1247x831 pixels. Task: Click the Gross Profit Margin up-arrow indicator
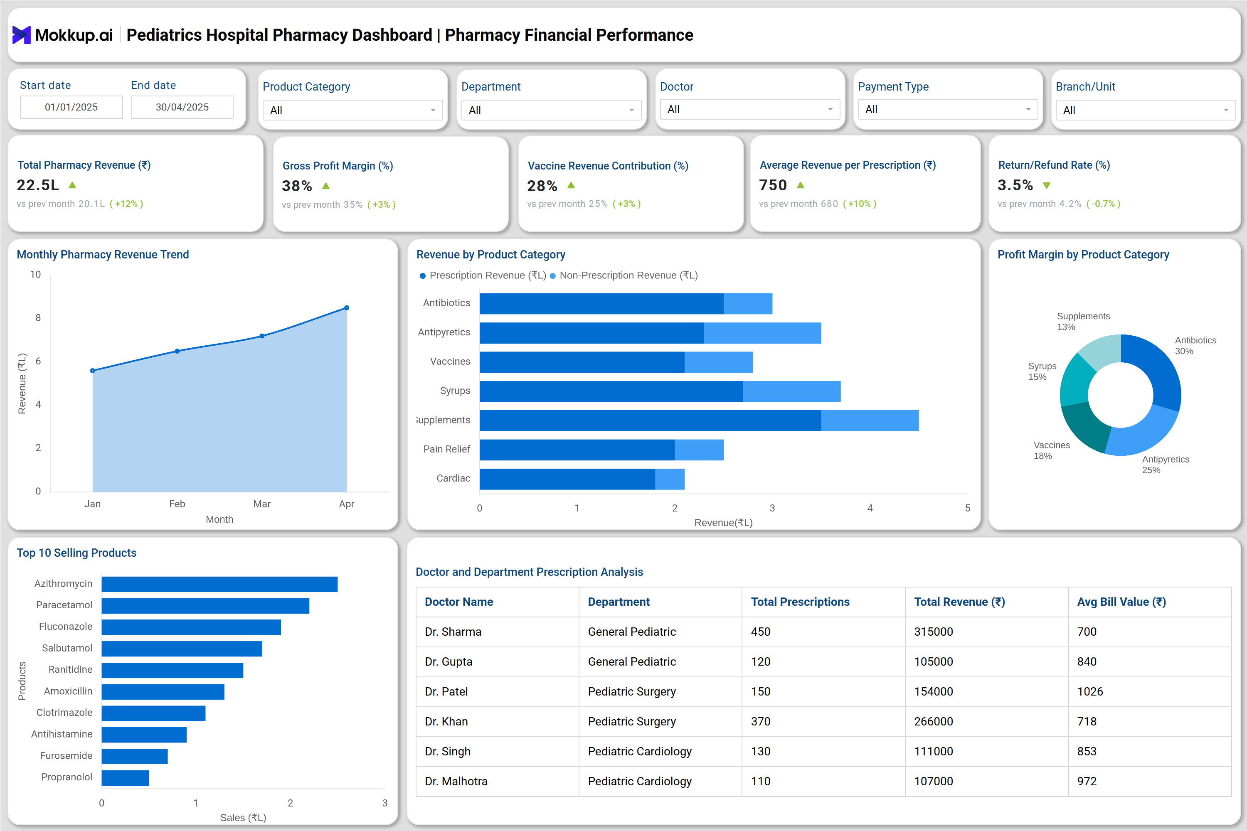coord(326,186)
